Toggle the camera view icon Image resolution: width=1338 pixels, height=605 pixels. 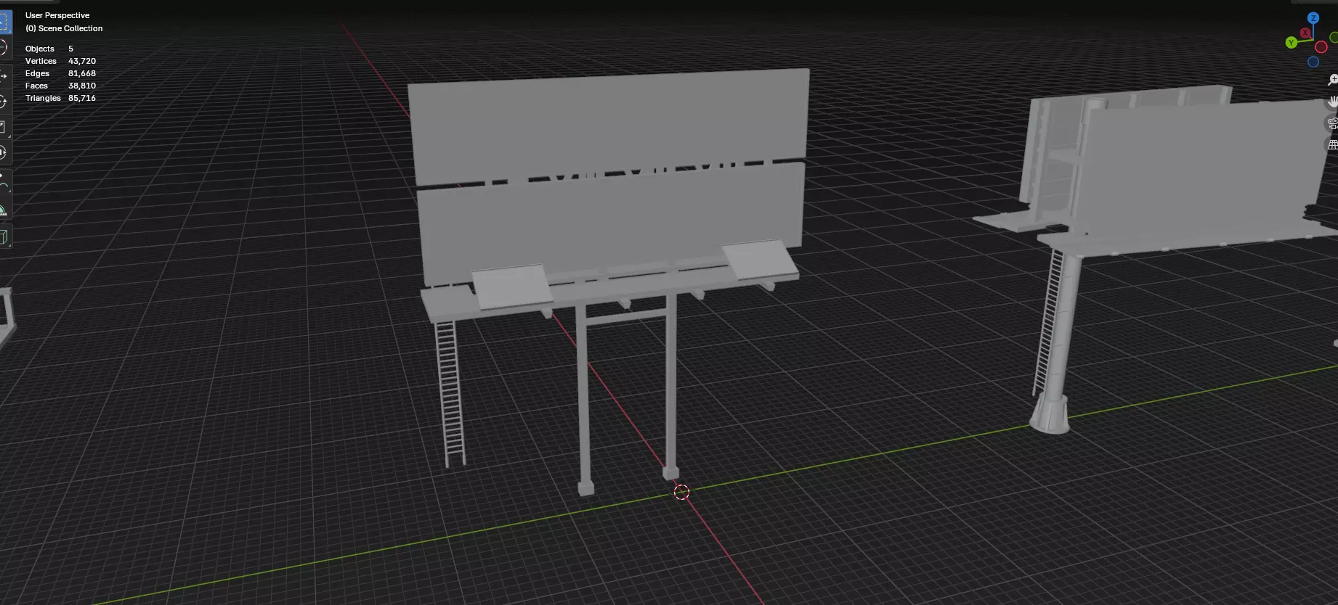pos(1333,123)
